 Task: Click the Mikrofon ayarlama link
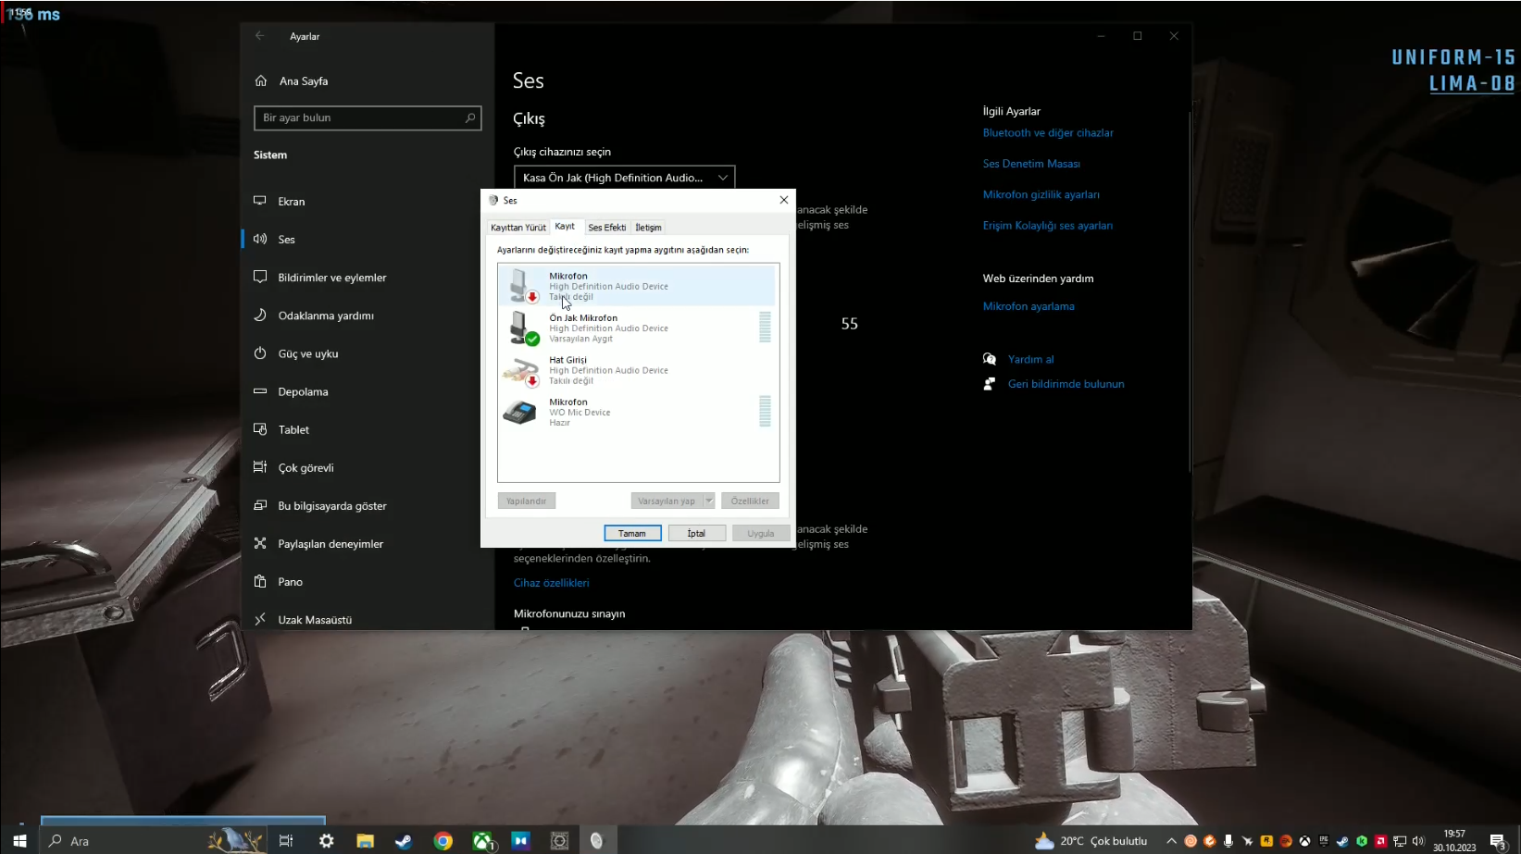1029,306
